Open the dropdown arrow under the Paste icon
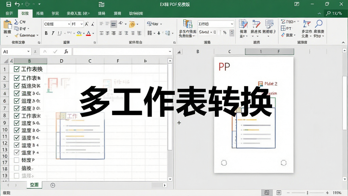Image resolution: width=348 pixels, height=196 pixels. [7, 36]
